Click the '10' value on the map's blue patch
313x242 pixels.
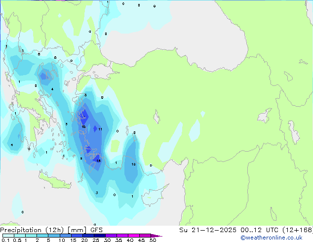pos(134,164)
